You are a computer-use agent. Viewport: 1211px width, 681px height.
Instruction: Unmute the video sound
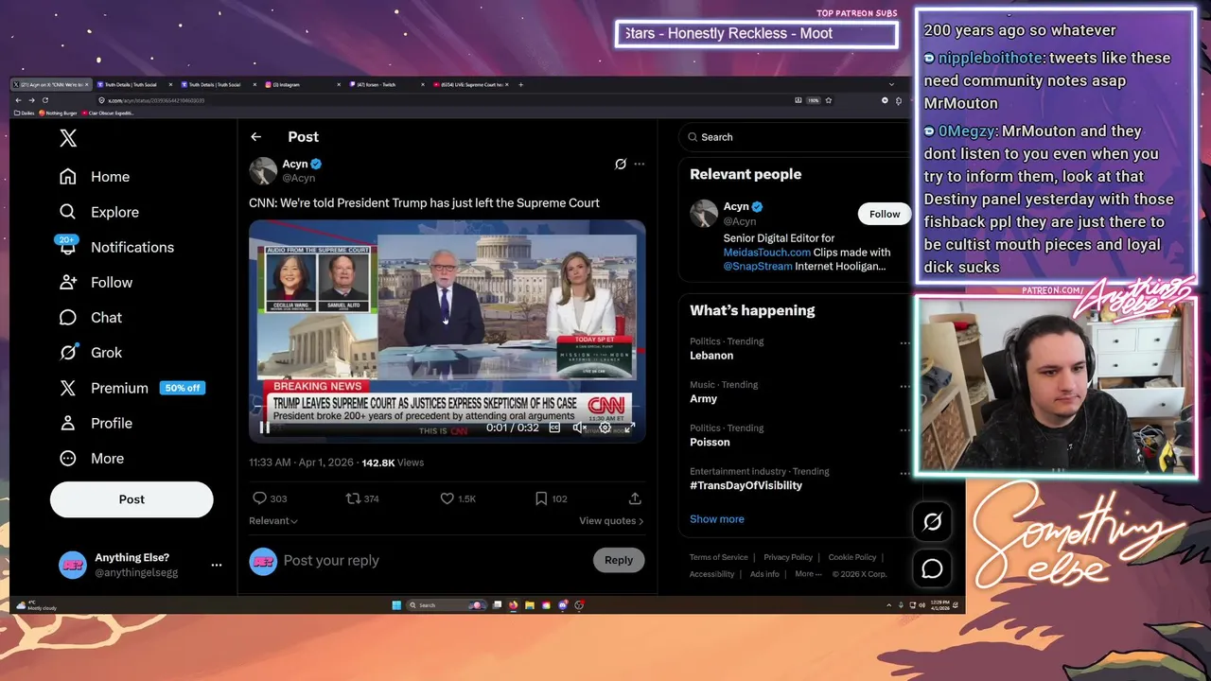(x=580, y=428)
